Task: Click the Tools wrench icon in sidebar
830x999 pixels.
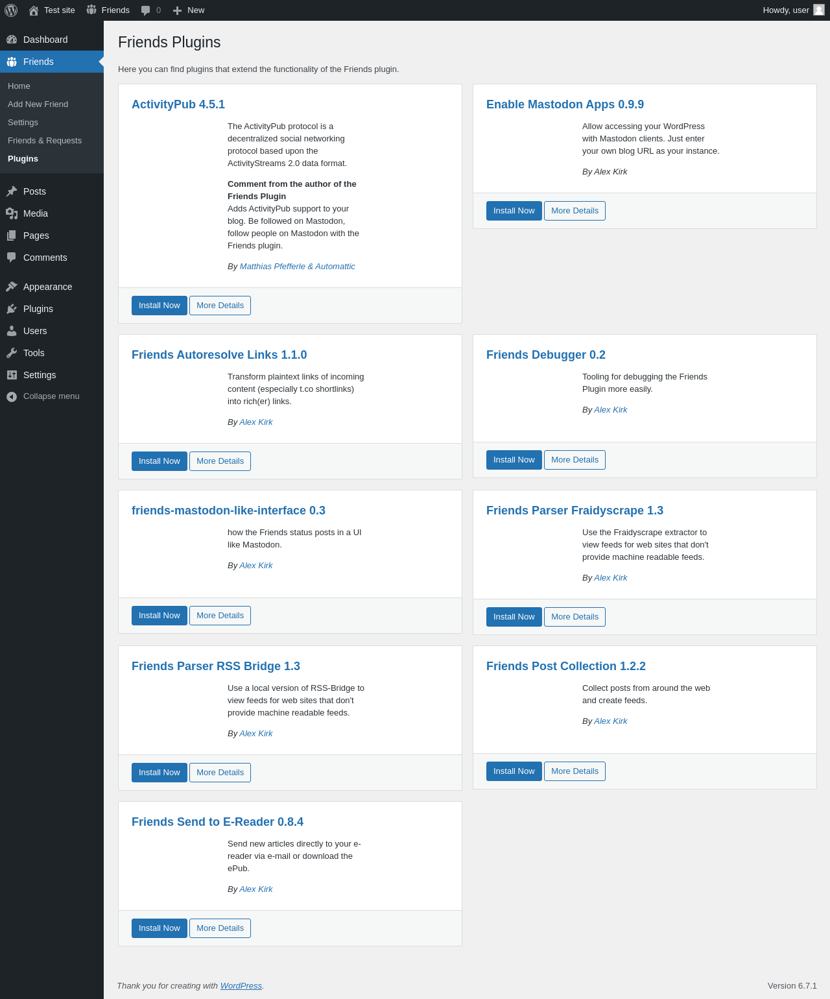Action: [x=12, y=353]
